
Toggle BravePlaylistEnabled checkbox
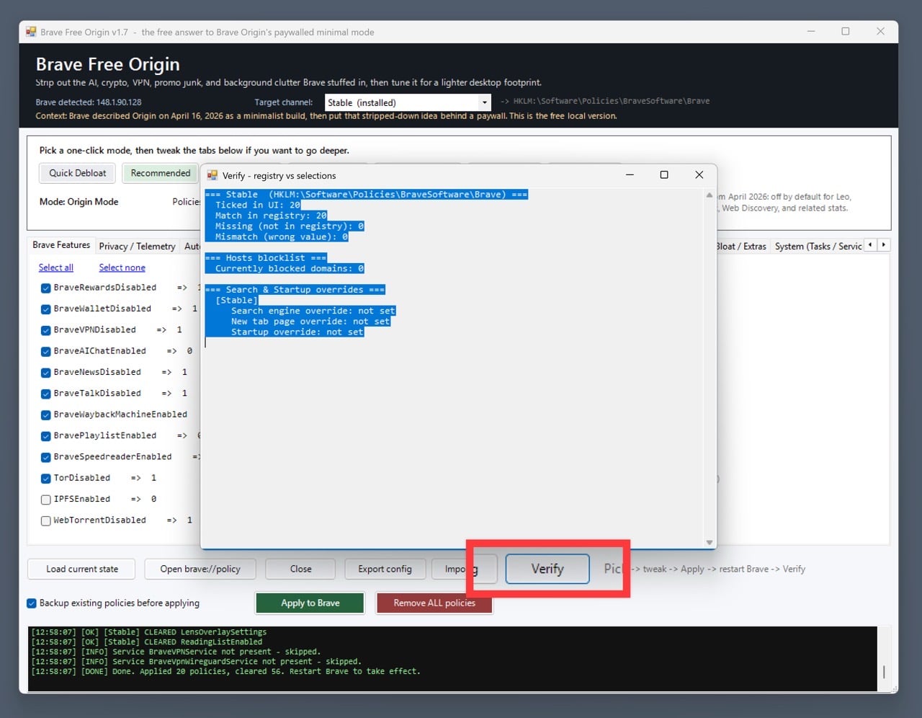coord(46,436)
